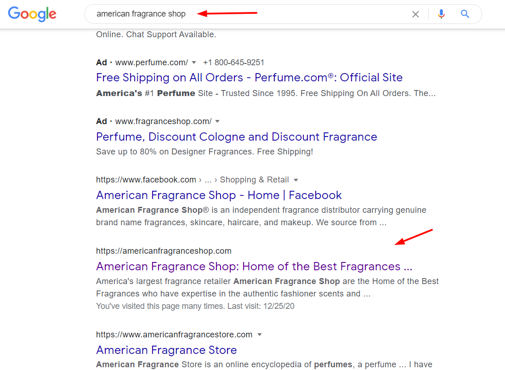Open the options arrow beside www.fragranceshop.com ad
The image size is (505, 370).
[x=217, y=121]
